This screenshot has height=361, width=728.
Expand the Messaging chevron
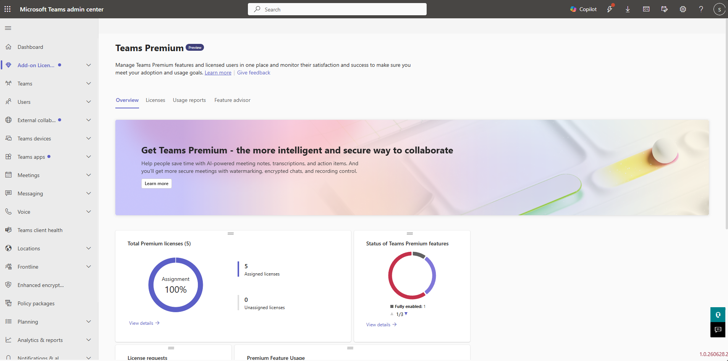pyautogui.click(x=89, y=193)
